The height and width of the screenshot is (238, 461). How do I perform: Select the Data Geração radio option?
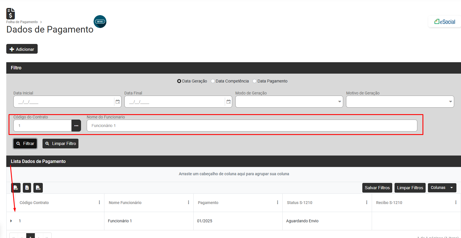click(179, 81)
